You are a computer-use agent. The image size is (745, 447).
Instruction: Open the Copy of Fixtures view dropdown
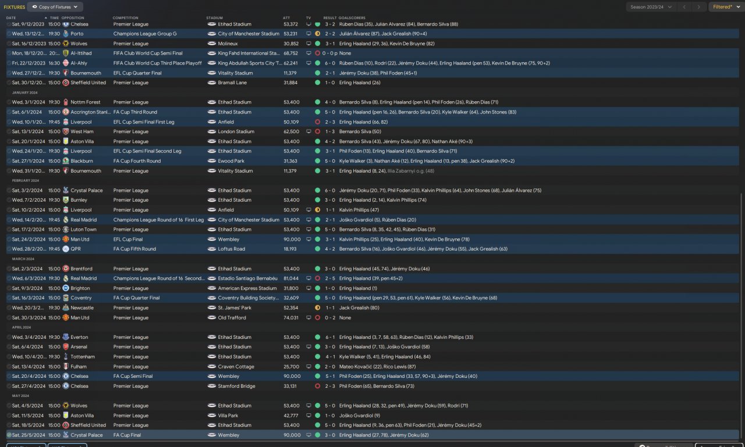[x=55, y=7]
